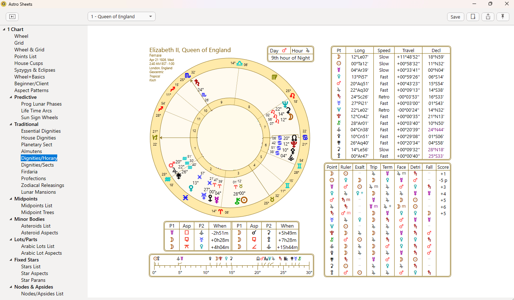Click the Cancer glyph on the wheel's right

click(305, 137)
